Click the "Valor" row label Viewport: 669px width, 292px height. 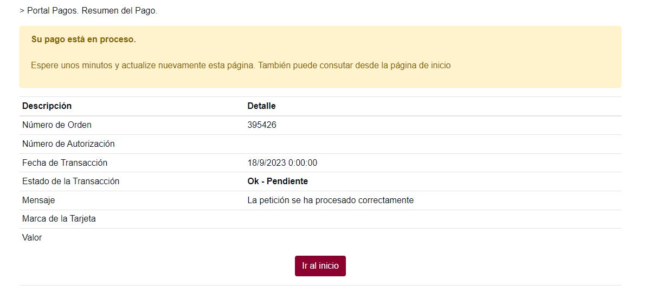(32, 238)
